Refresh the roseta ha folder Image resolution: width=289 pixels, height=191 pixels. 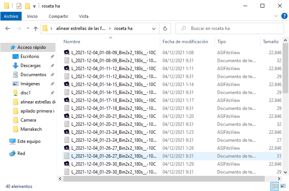[x=165, y=28]
